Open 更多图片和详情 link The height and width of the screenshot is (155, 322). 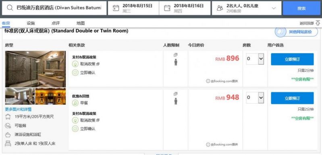pos(18,109)
